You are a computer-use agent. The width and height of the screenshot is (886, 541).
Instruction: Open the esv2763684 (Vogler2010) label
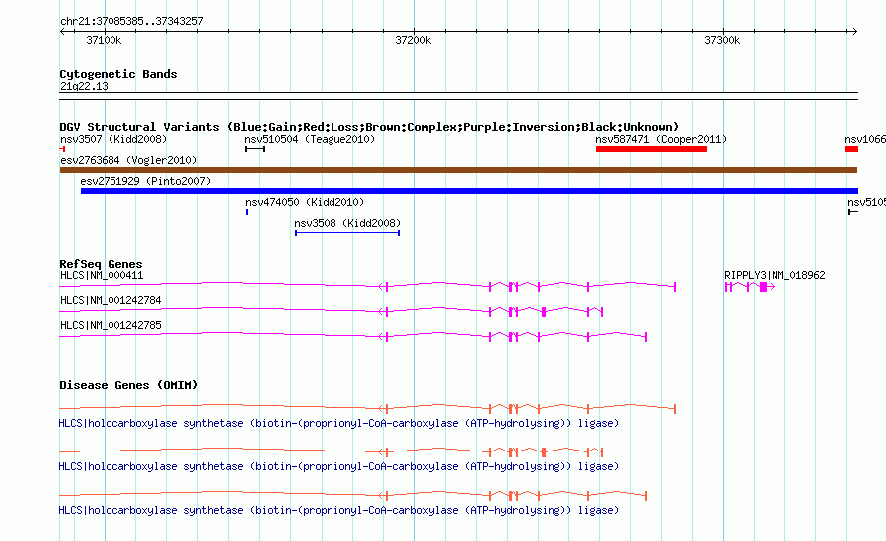point(128,160)
